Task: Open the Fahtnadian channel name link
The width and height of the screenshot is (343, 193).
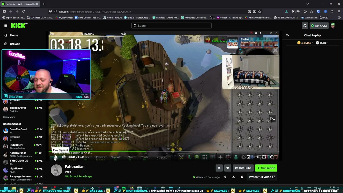Action: (74, 166)
